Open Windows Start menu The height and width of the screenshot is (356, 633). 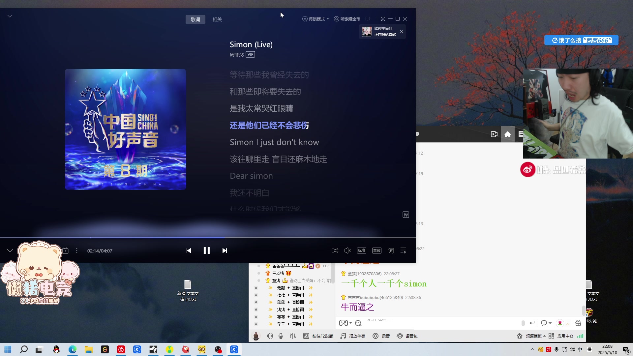[8, 349]
